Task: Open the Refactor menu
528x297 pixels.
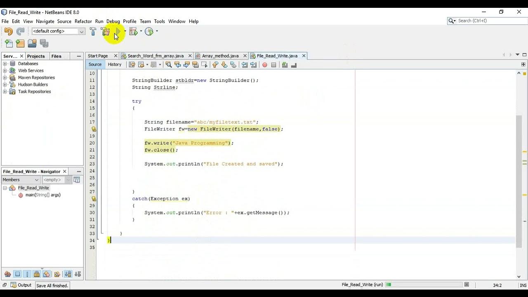Action: 83,21
